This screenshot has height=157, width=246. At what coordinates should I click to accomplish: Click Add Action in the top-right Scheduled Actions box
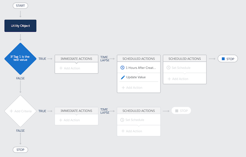pyautogui.click(x=180, y=79)
